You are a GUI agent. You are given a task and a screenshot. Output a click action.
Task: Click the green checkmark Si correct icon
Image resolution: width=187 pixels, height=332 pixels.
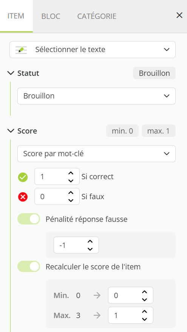pos(23,177)
